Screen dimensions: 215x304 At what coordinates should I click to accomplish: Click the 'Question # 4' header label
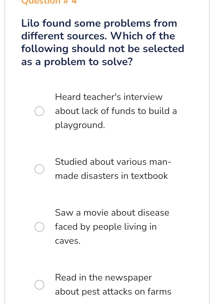tap(49, 2)
